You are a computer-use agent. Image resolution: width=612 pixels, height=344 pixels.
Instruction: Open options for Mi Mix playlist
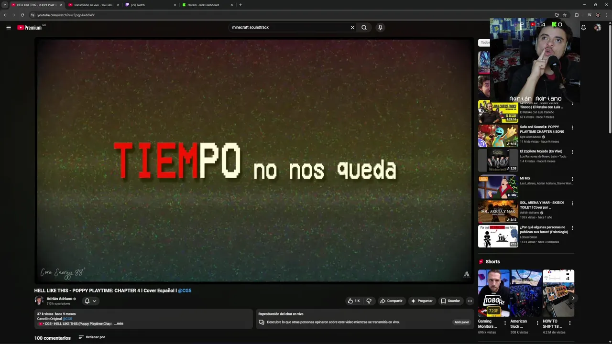(x=572, y=179)
